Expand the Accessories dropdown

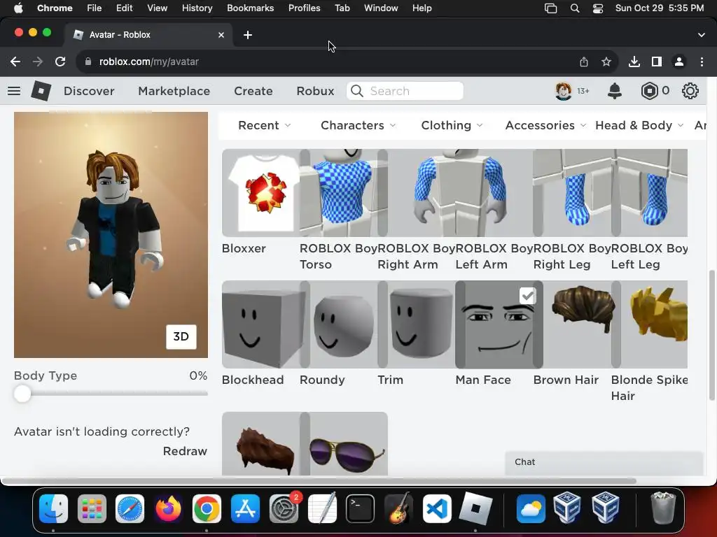pyautogui.click(x=545, y=125)
